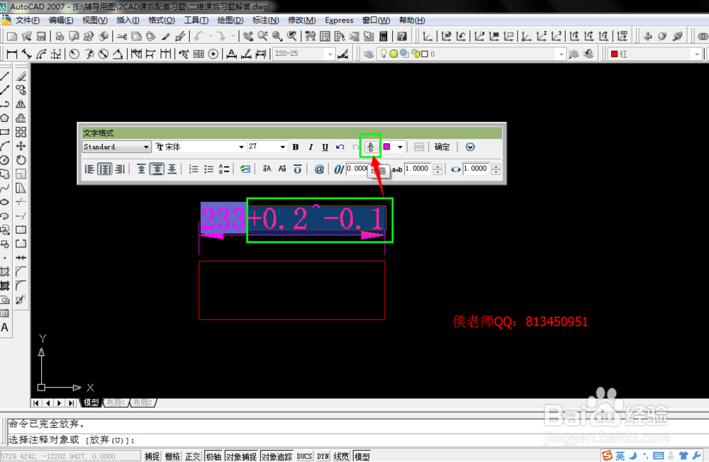Click the Save icon in toolbar

click(x=42, y=36)
